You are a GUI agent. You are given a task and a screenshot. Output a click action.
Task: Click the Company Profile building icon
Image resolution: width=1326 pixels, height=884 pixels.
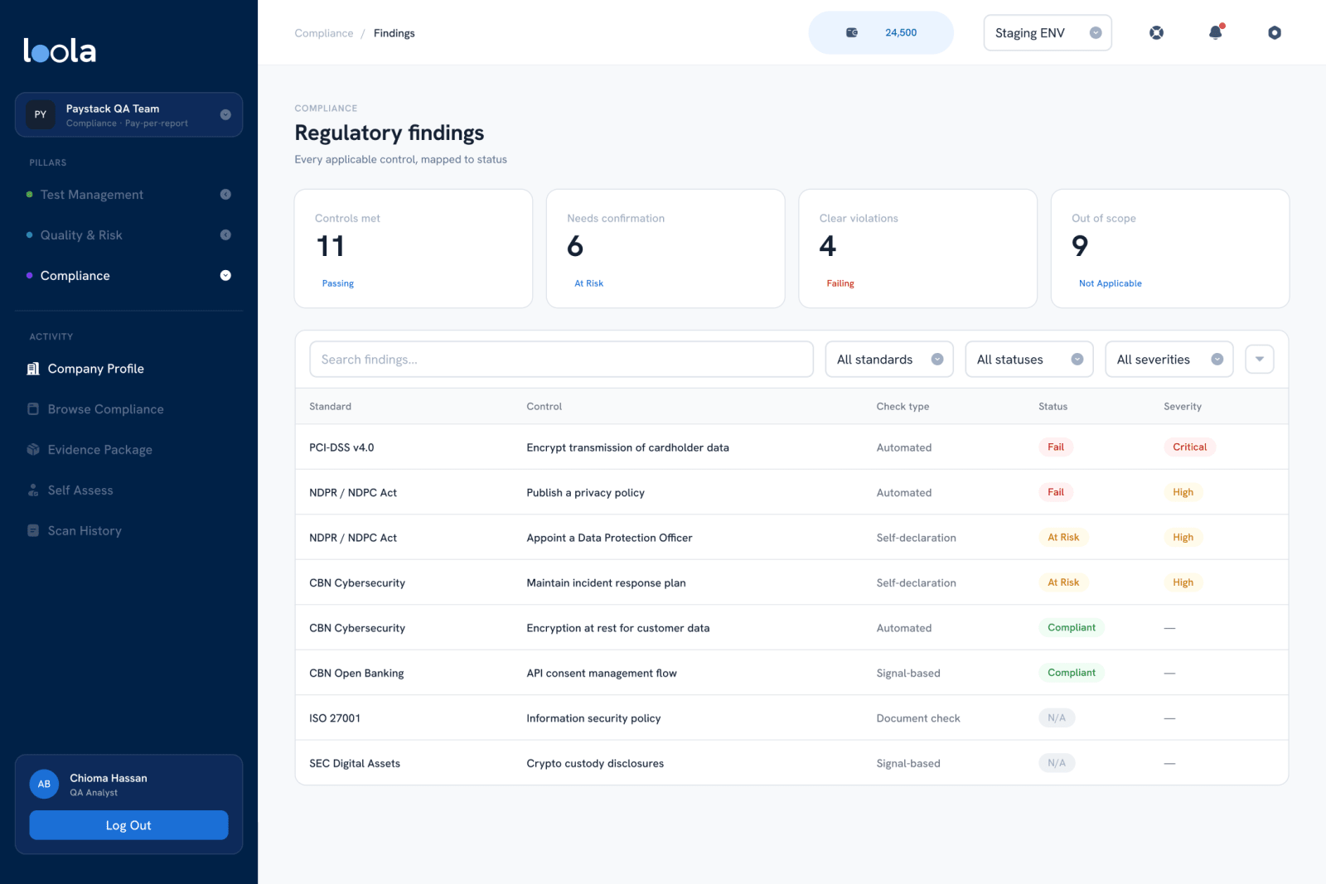(33, 369)
